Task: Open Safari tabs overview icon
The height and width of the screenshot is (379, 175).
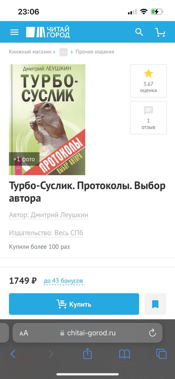Action: (x=161, y=354)
